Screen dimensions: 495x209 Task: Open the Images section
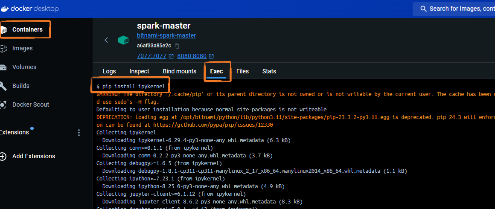(x=23, y=48)
